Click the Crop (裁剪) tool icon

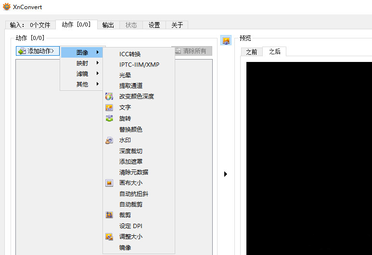tap(109, 215)
